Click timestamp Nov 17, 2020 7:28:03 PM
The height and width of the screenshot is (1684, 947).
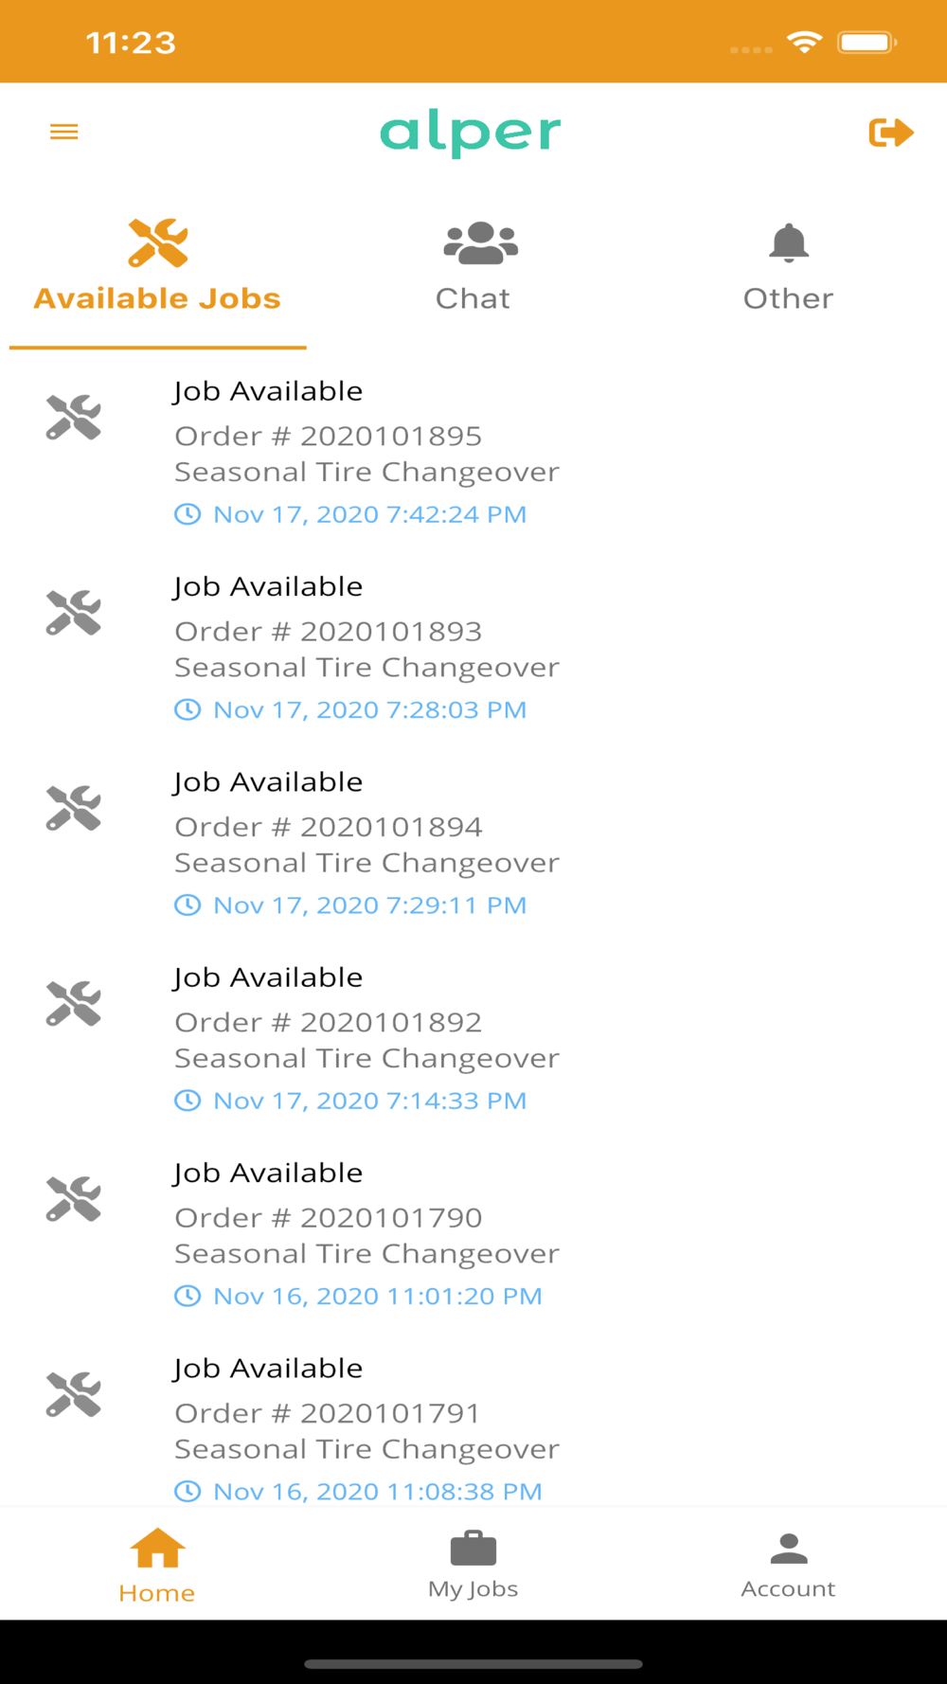coord(369,710)
